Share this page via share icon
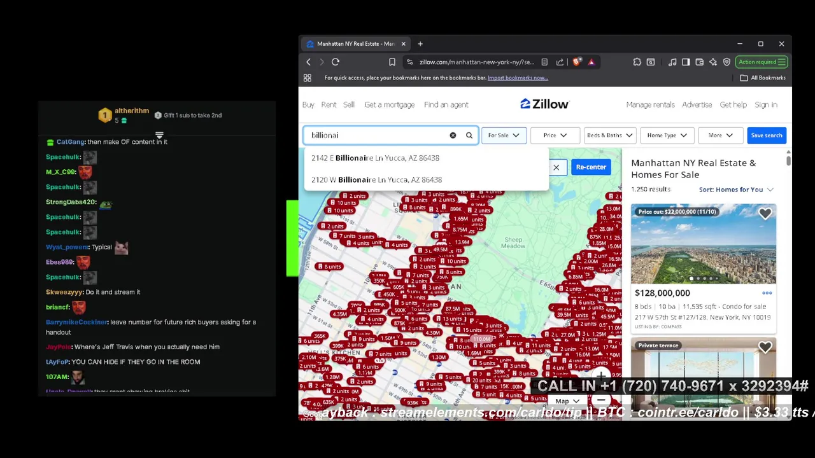The width and height of the screenshot is (815, 458). click(x=560, y=62)
